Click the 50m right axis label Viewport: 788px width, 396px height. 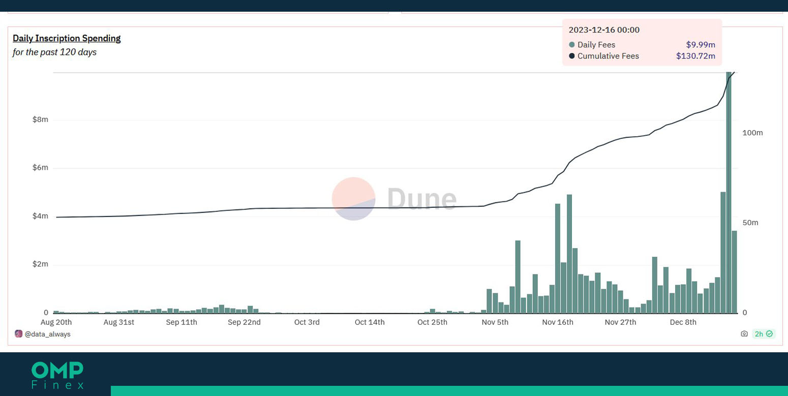coord(750,223)
